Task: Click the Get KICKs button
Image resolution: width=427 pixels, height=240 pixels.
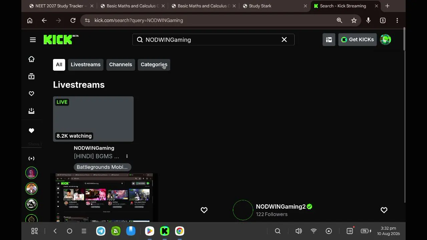Action: click(358, 40)
